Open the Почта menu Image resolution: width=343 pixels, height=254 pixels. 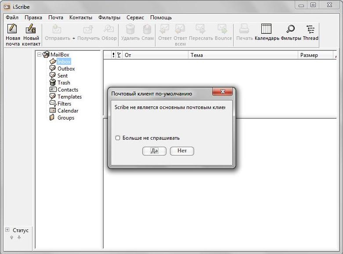(x=56, y=18)
